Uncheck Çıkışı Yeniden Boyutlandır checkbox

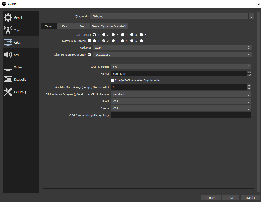pos(89,54)
